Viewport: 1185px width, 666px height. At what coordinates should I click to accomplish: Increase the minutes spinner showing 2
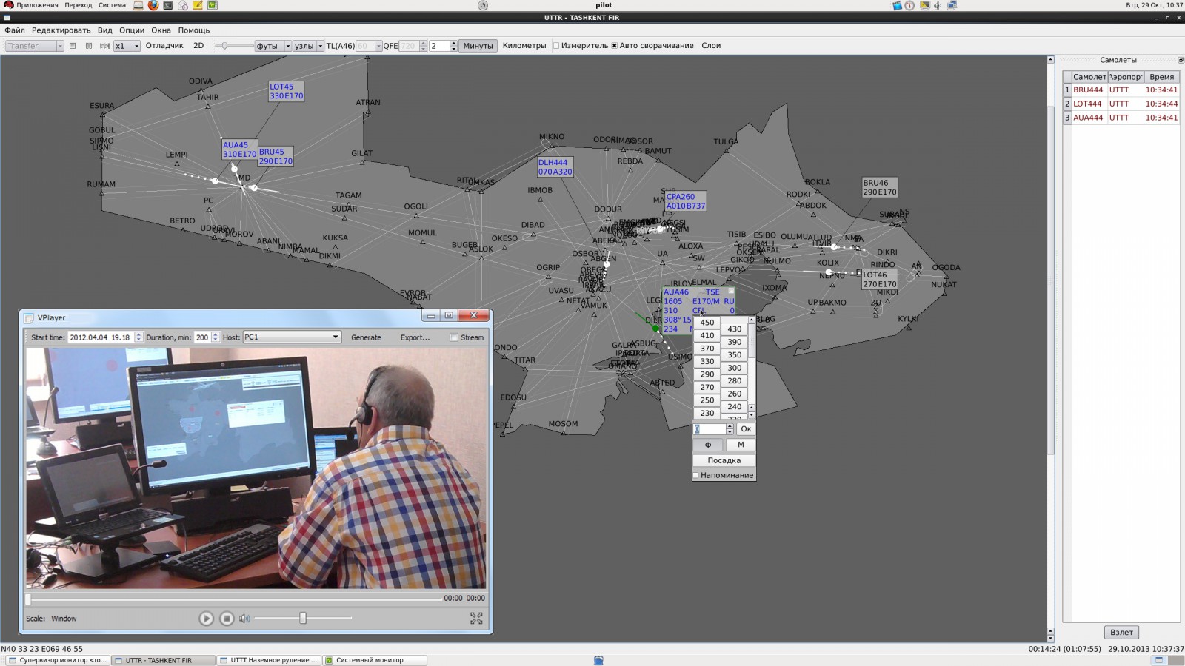pos(453,43)
